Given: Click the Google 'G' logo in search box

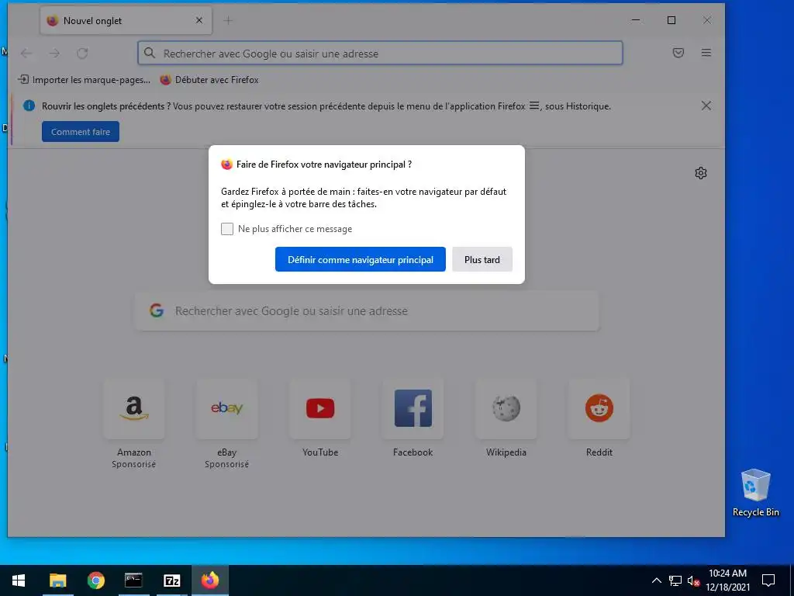Looking at the screenshot, I should coord(157,310).
